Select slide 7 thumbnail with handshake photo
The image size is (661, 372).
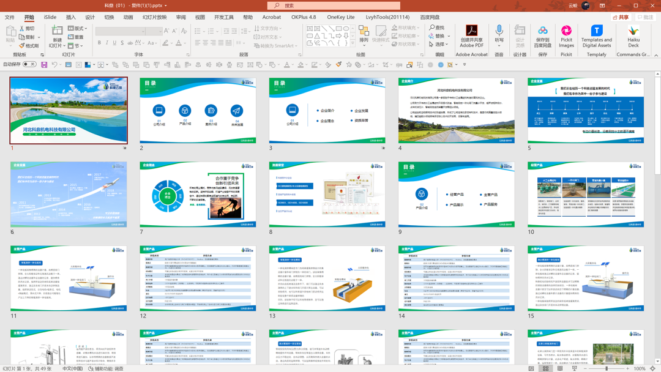click(x=198, y=194)
